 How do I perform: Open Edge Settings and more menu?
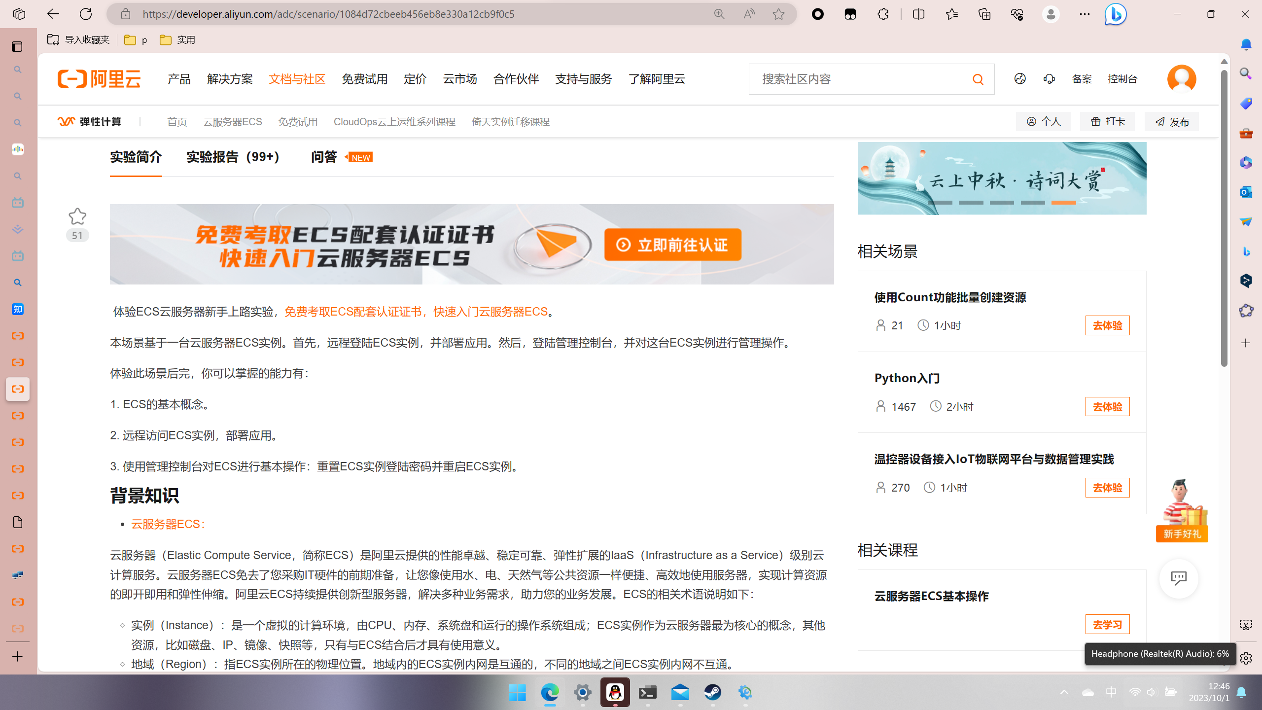pos(1085,14)
